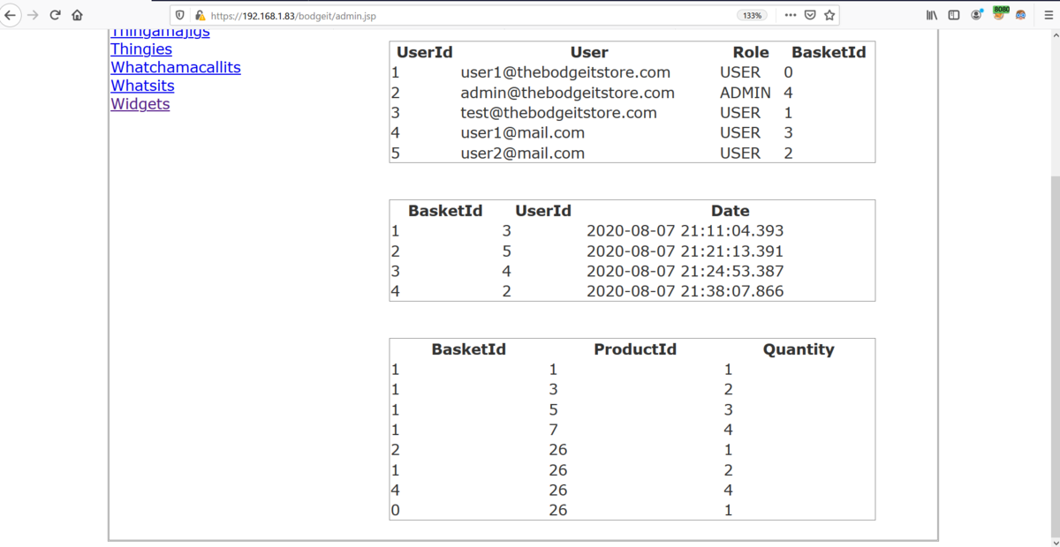
Task: Click the Role column header
Action: pos(751,53)
